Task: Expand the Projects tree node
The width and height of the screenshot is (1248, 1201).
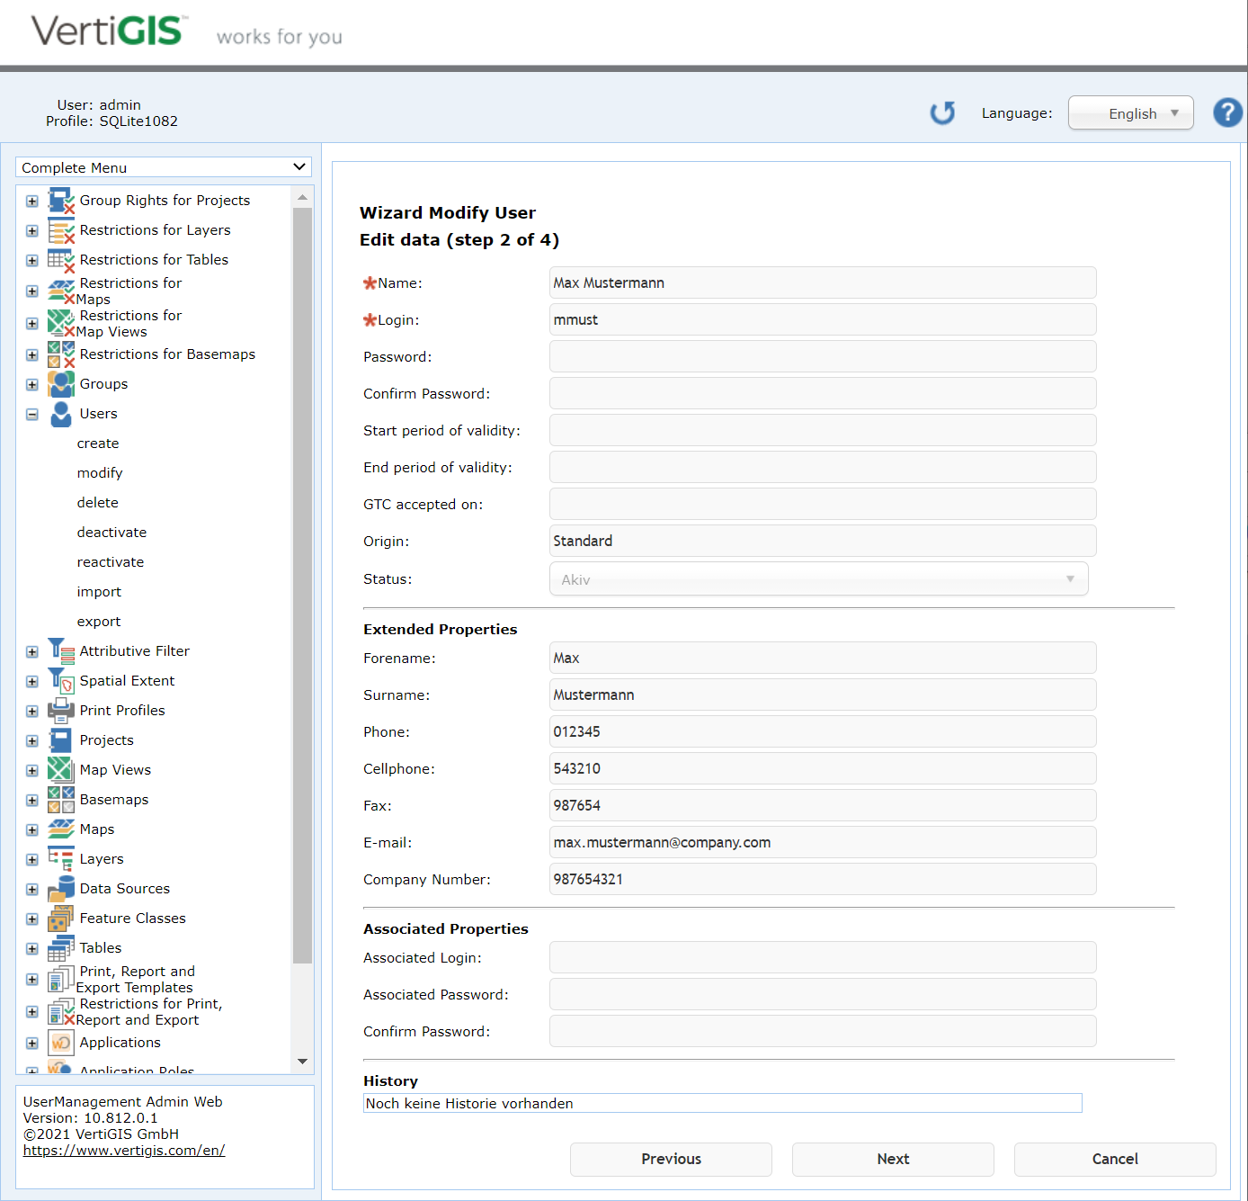Action: [32, 741]
